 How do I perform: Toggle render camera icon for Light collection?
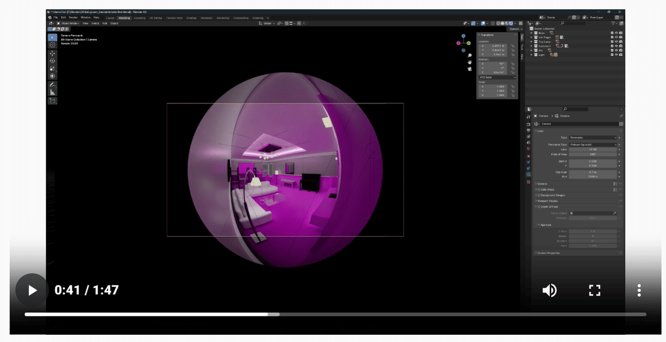point(620,55)
